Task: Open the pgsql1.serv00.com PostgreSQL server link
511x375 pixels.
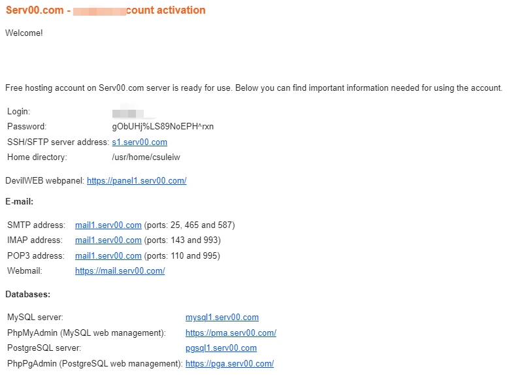Action: [221, 348]
